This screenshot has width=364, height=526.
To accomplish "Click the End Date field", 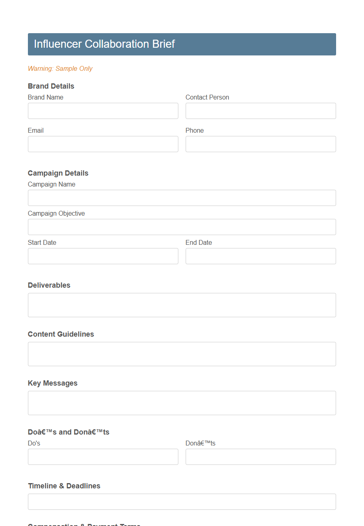I will coord(260,256).
